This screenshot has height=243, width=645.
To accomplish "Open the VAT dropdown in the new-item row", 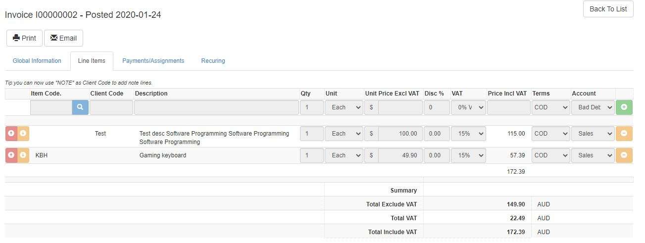I will click(468, 107).
